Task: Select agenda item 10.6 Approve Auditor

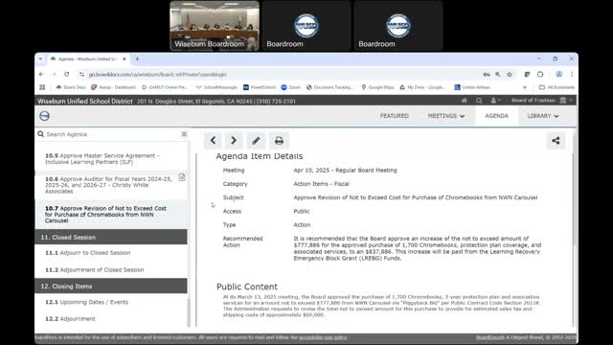Action: (111, 185)
